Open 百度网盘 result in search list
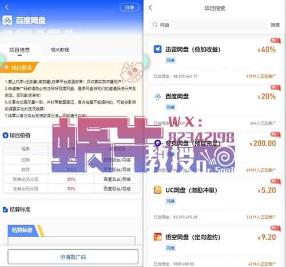 (177, 96)
